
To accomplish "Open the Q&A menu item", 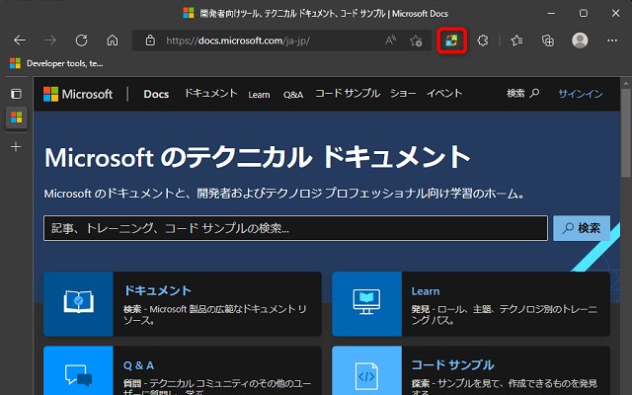I will click(x=293, y=95).
